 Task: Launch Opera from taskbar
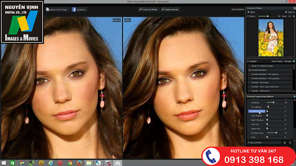pyautogui.click(x=60, y=163)
